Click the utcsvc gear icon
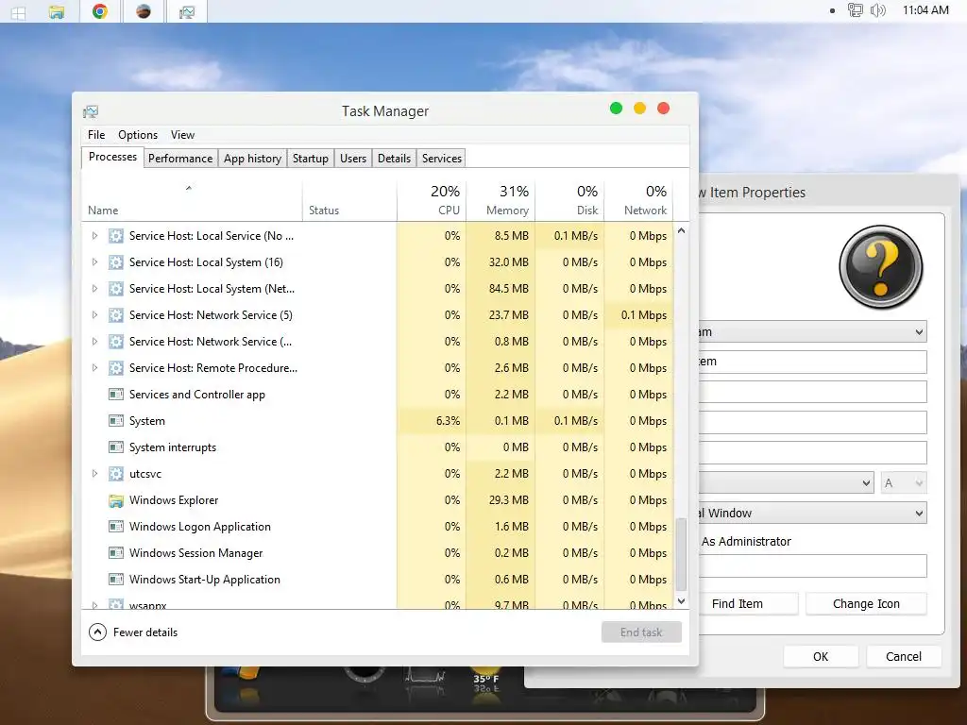The height and width of the screenshot is (725, 967). pyautogui.click(x=116, y=474)
